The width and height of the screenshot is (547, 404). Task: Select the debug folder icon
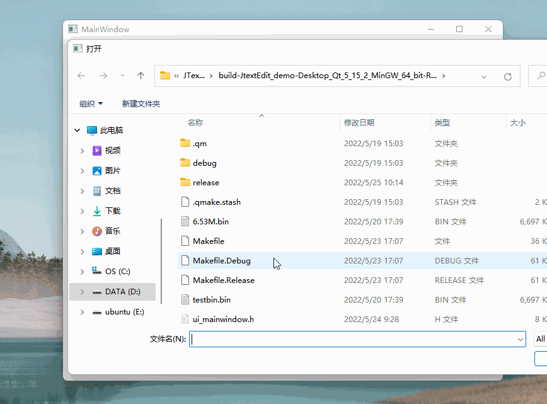click(x=185, y=163)
